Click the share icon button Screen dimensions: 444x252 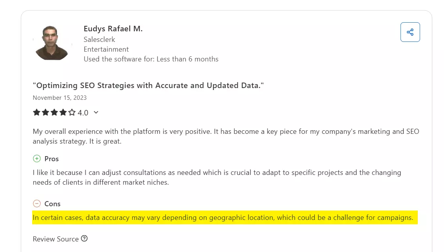[410, 32]
